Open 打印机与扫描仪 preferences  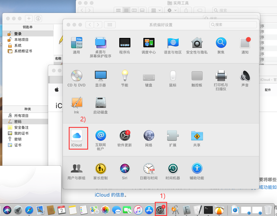221,80
